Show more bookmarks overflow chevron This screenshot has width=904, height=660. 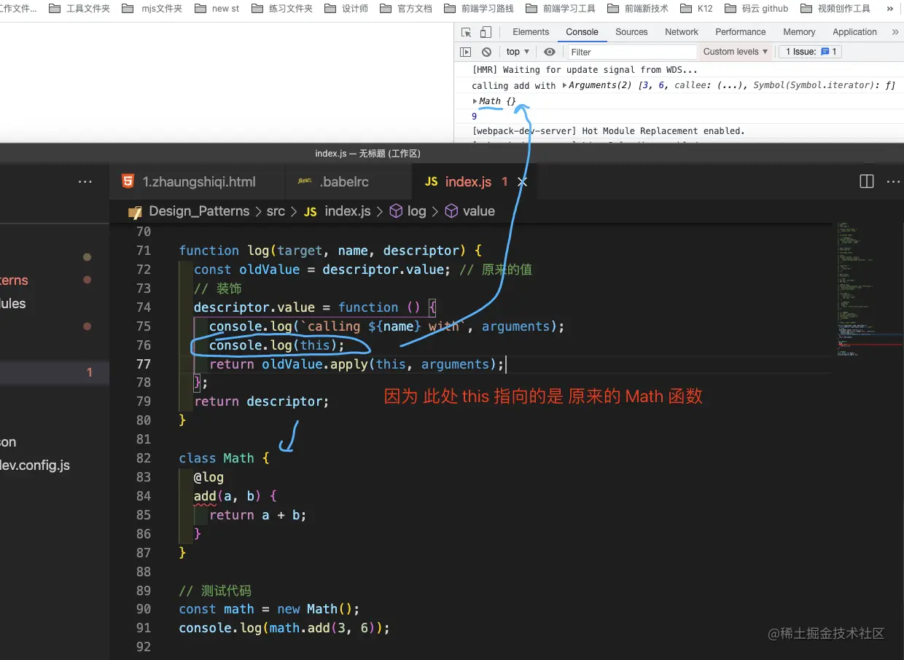click(x=889, y=9)
